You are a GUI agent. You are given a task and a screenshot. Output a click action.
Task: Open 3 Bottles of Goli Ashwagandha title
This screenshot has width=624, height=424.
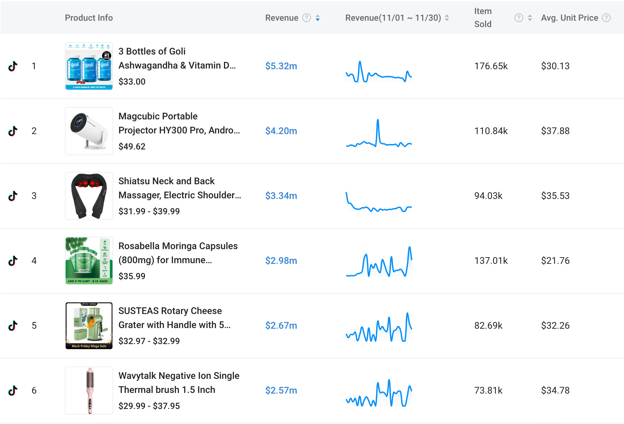click(x=177, y=58)
